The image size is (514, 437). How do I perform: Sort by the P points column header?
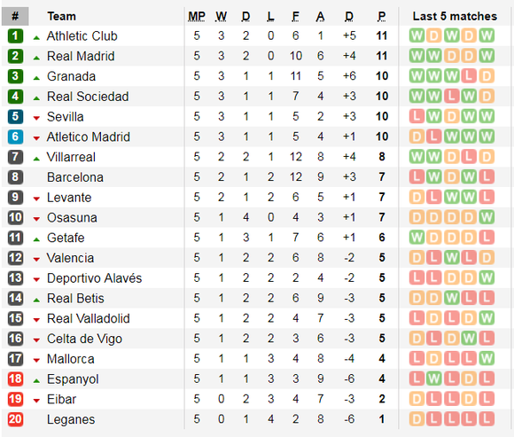point(382,16)
